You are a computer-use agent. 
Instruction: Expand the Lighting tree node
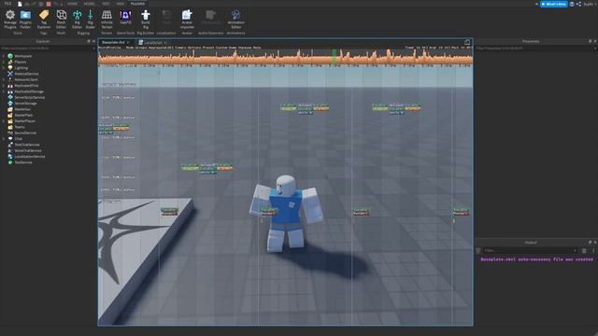[x=4, y=68]
